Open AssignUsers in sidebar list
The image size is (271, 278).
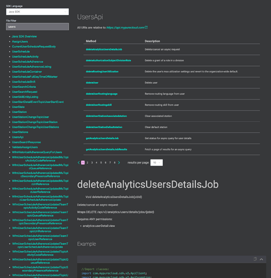click(x=20, y=42)
